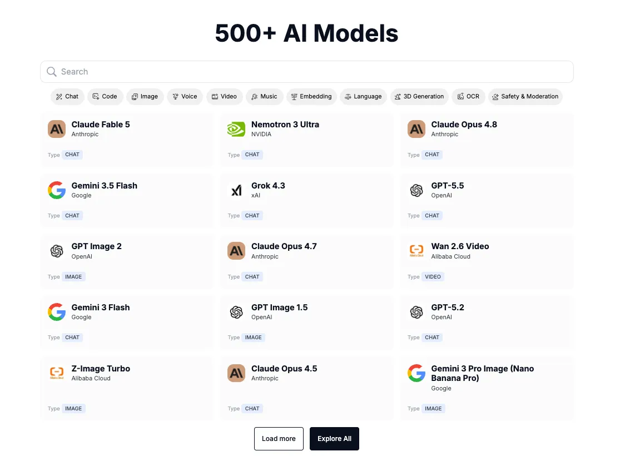Open the Wan 2.6 Video model title

(x=460, y=246)
